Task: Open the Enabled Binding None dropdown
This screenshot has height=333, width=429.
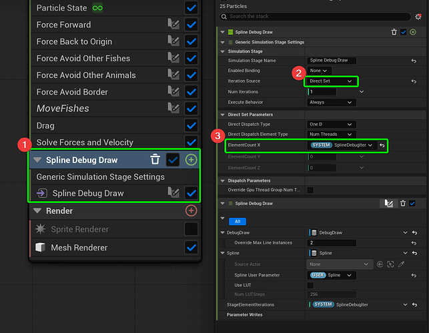Action: [319, 71]
